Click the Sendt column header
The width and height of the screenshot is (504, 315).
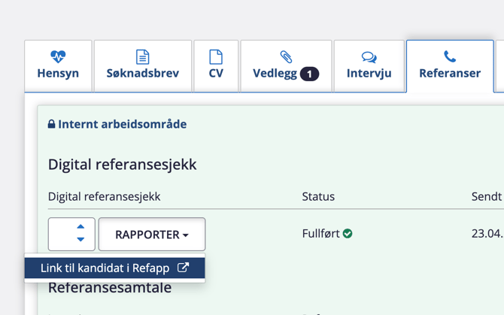pos(487,196)
